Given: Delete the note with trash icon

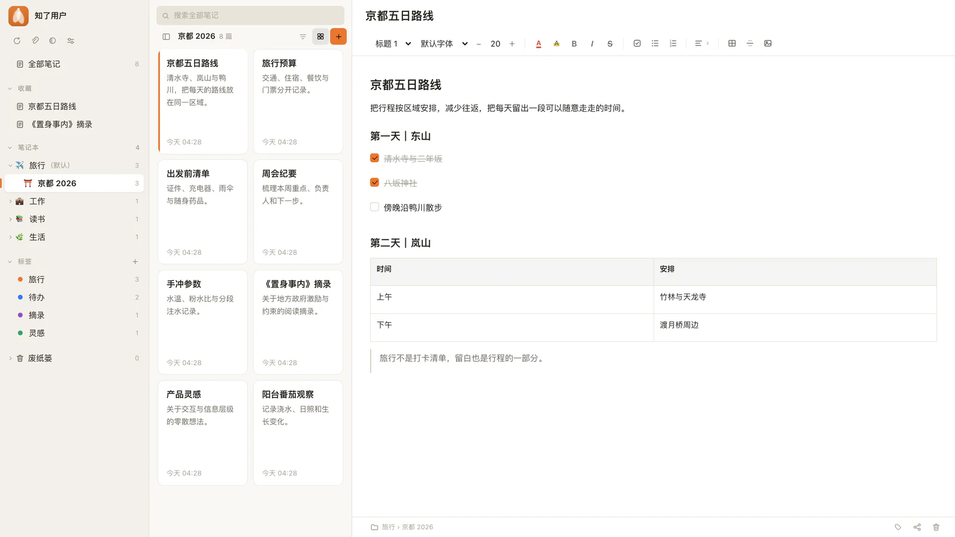Looking at the screenshot, I should tap(936, 527).
